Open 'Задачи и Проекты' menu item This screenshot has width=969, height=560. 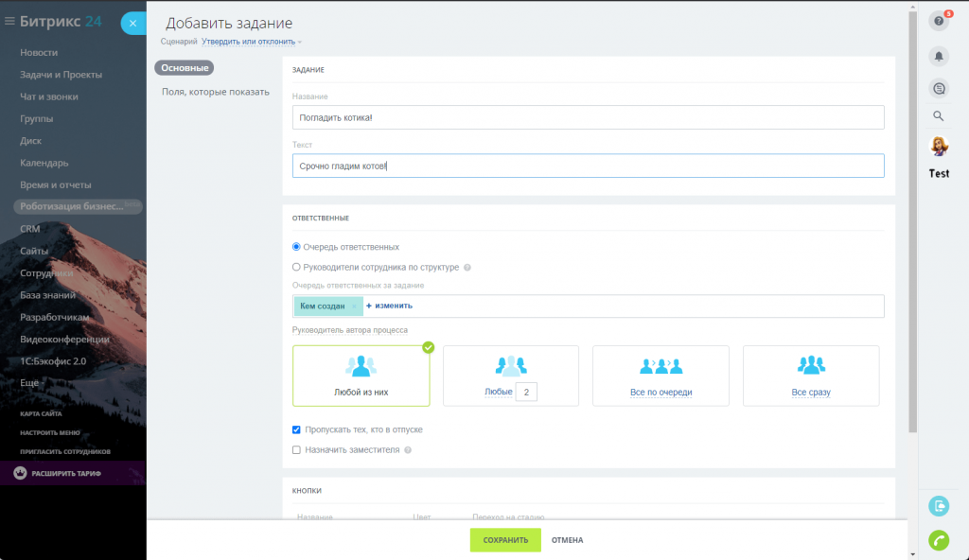(x=61, y=75)
